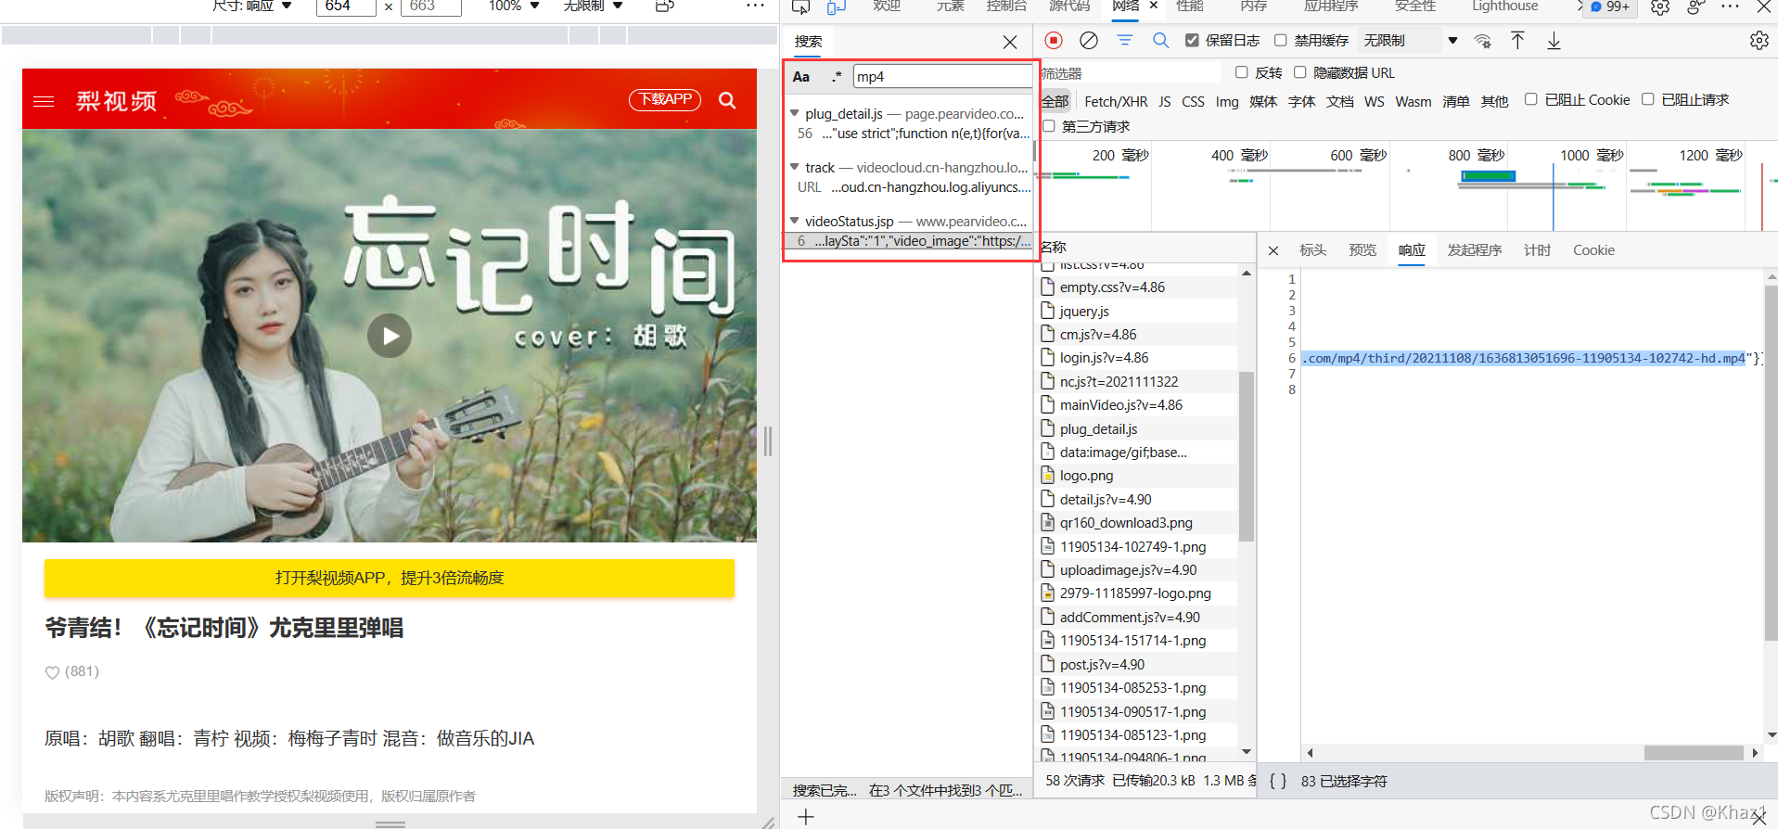Click the search magnifier on Pear Video header

pos(727,100)
